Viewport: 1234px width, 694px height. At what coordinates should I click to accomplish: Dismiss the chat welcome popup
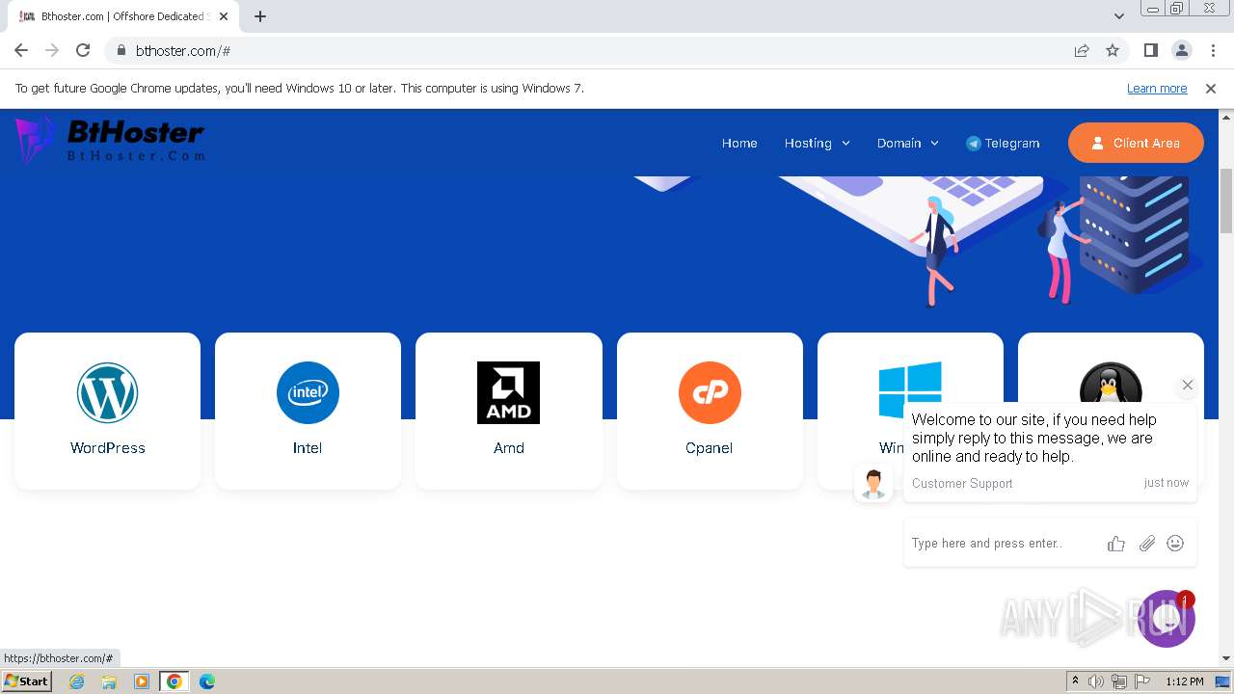(x=1188, y=385)
